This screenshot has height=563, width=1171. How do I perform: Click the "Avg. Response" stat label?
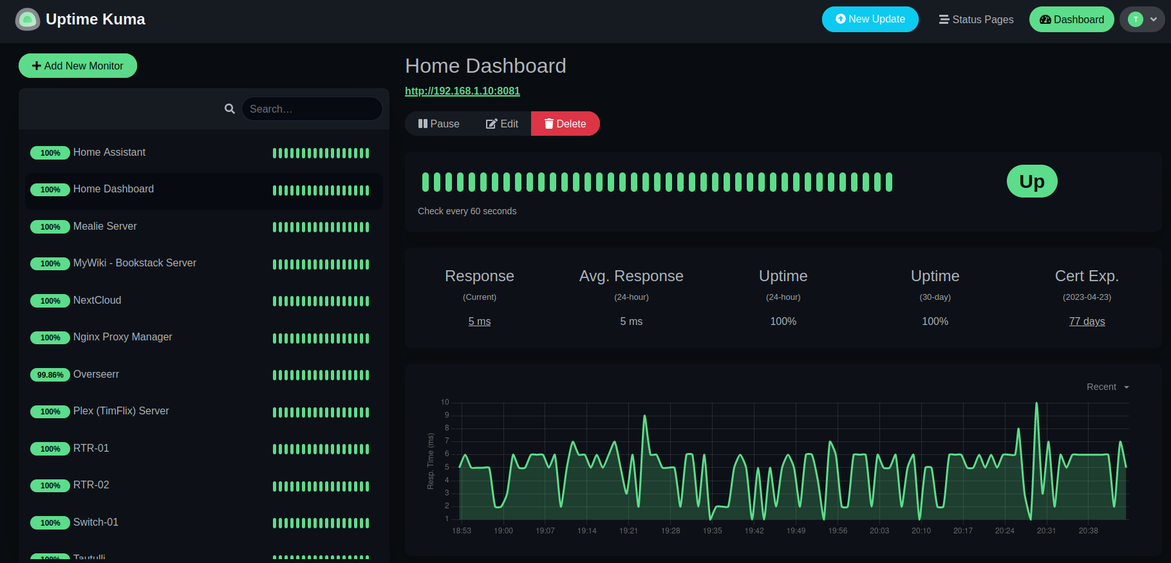click(x=631, y=276)
